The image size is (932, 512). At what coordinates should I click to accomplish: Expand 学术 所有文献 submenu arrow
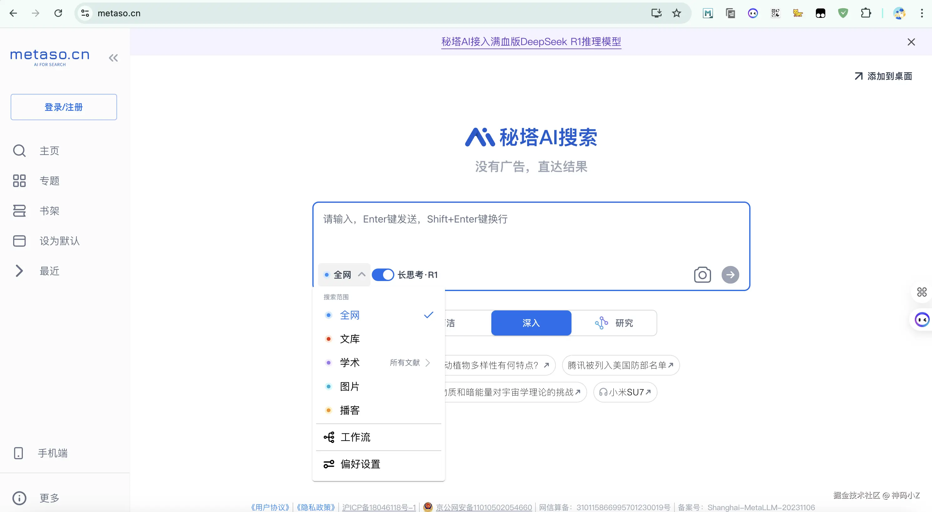pos(428,362)
